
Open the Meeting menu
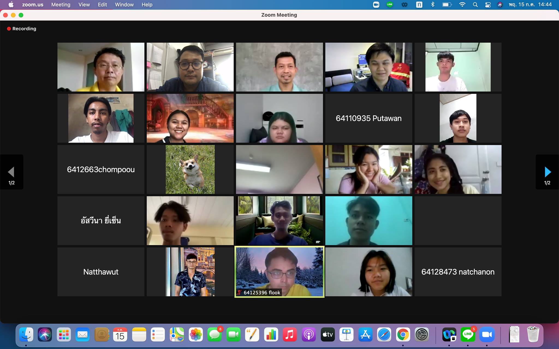click(61, 5)
